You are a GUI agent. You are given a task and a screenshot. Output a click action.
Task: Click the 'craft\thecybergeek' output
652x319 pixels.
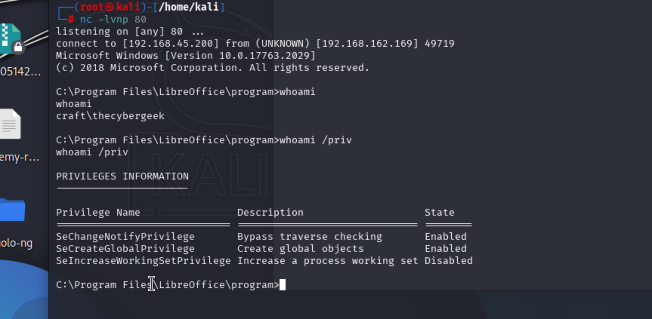point(110,116)
